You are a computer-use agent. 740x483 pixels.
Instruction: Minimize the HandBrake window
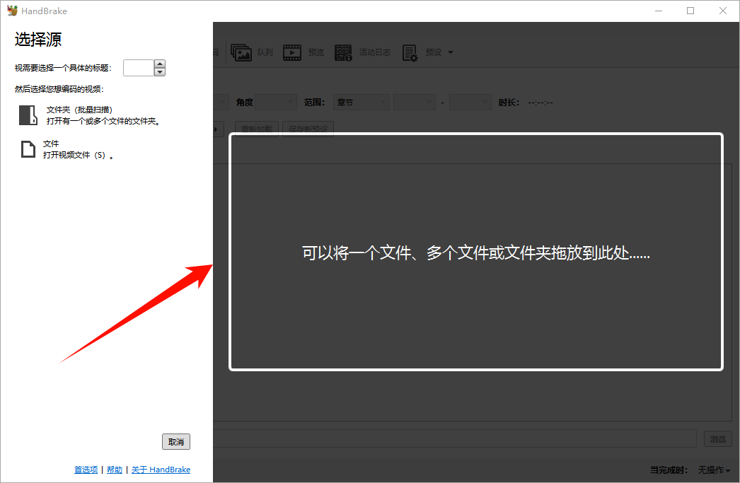point(659,11)
